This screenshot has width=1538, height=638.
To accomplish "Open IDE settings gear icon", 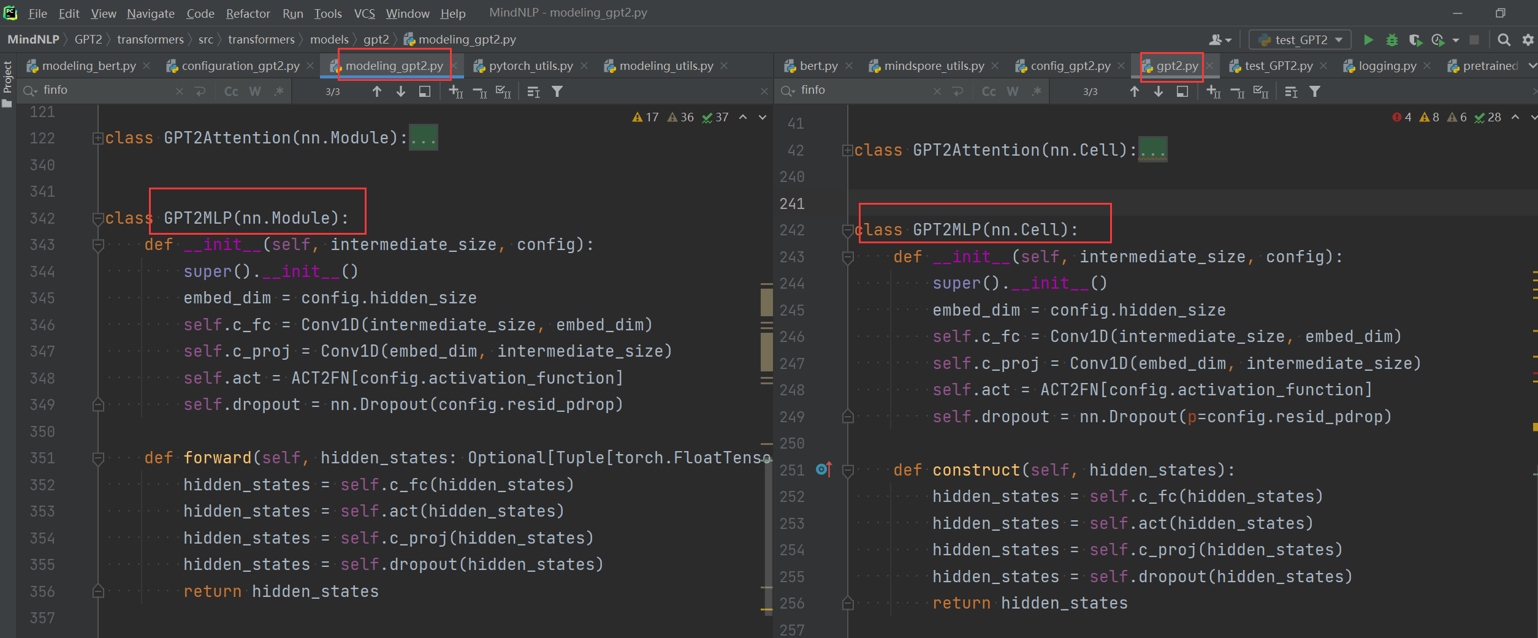I will (1528, 40).
